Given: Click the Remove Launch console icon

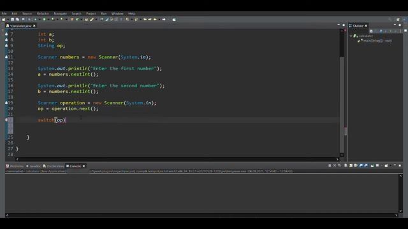Looking at the screenshot, I should coord(335,165).
